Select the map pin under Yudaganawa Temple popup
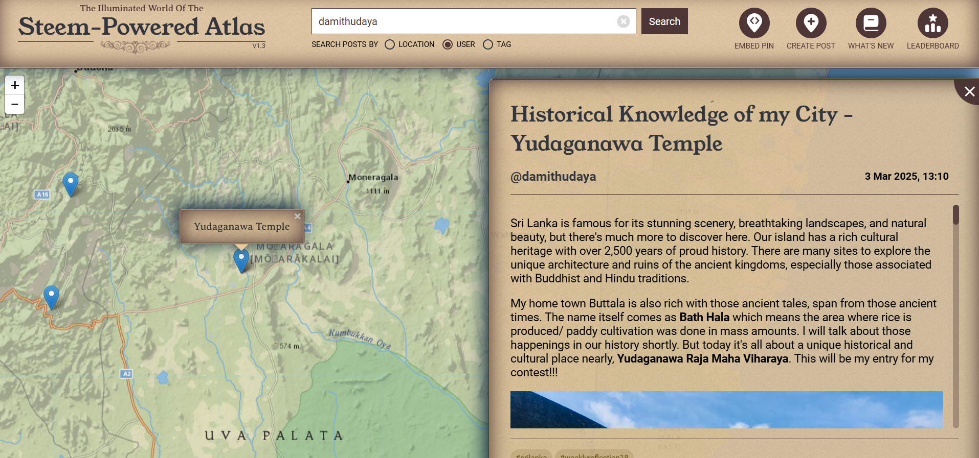 tap(241, 260)
